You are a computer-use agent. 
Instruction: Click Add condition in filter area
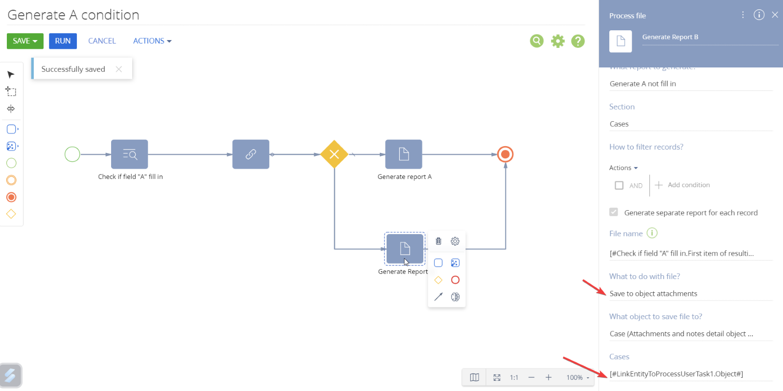[683, 185]
